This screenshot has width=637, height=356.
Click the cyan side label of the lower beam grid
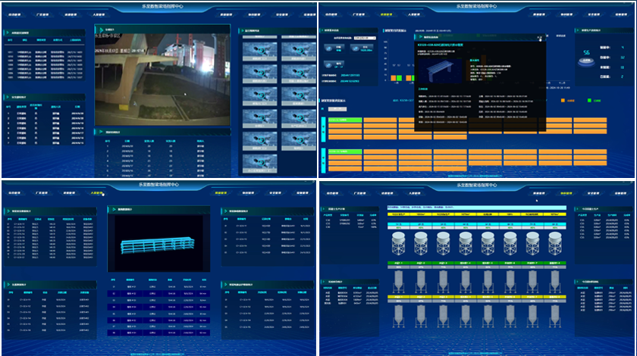324,161
